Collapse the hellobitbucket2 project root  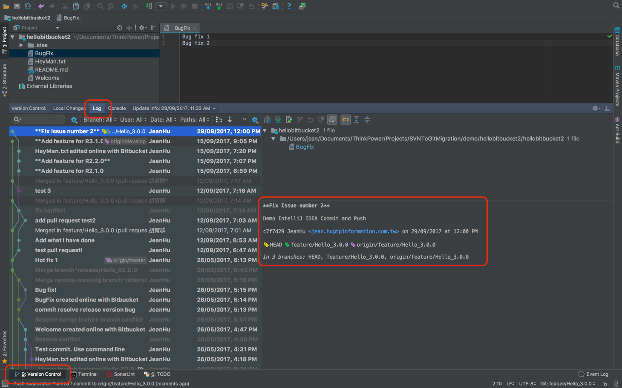pyautogui.click(x=13, y=37)
